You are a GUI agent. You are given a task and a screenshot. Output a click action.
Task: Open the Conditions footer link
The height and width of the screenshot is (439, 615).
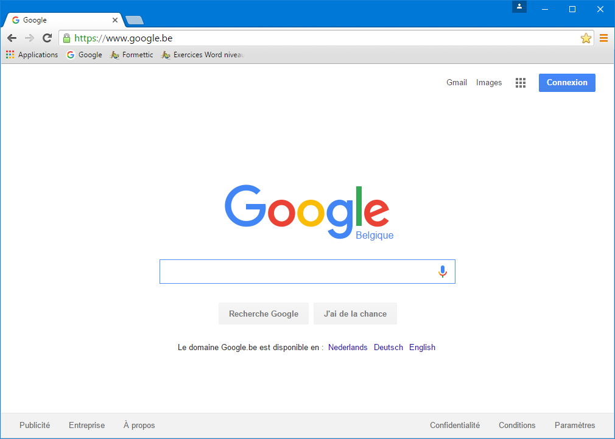pyautogui.click(x=517, y=425)
